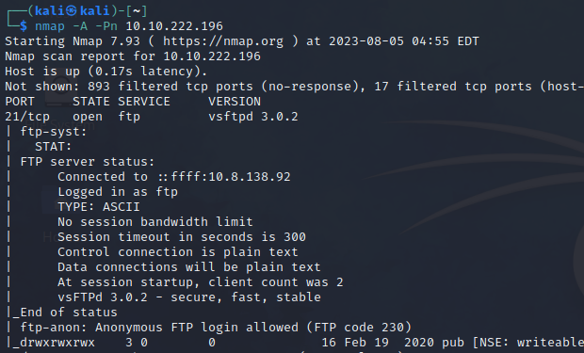Click the ::ffff:10.8.138.92 connected address
Viewport: 584px width, 353px height.
click(224, 177)
